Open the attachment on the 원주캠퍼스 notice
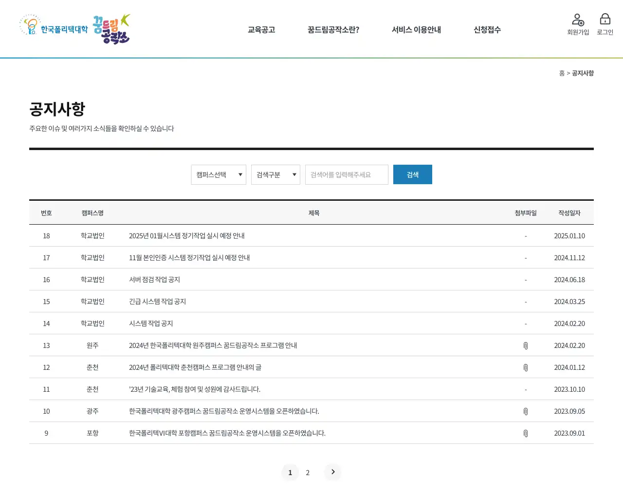Image resolution: width=623 pixels, height=499 pixels. coord(526,345)
